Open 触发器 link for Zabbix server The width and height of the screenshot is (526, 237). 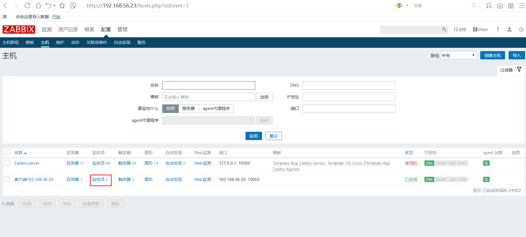(124, 163)
